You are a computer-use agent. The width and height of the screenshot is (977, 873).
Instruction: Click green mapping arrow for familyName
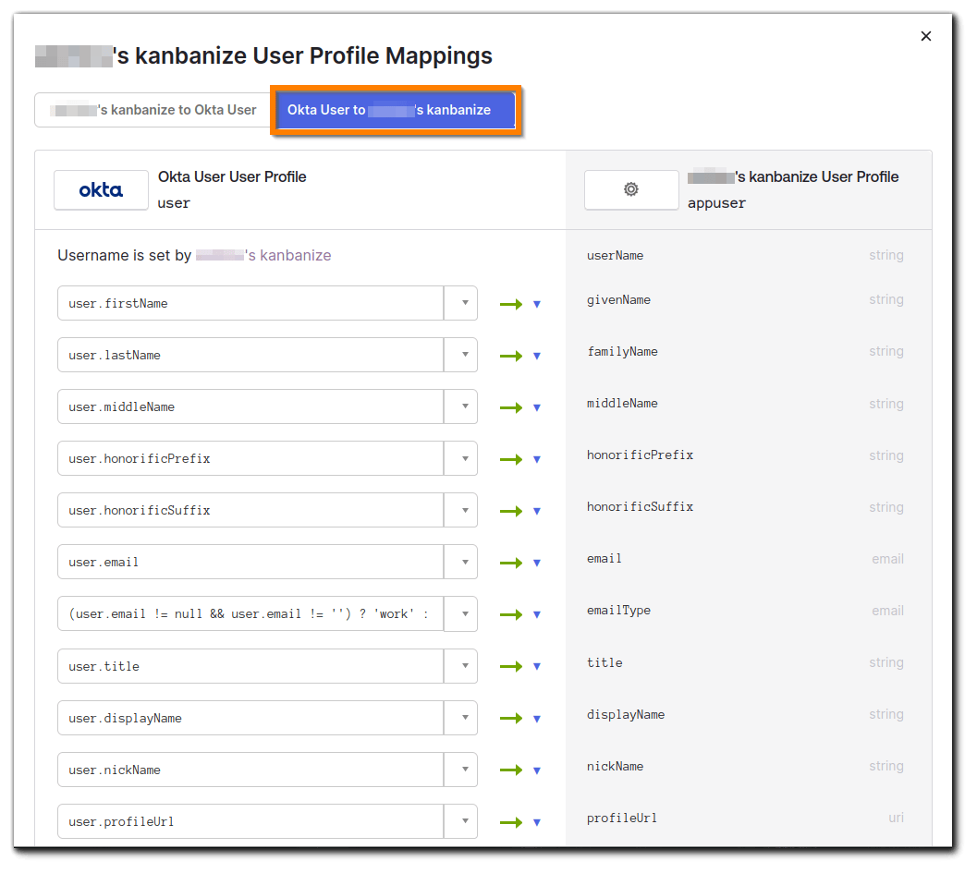(511, 356)
